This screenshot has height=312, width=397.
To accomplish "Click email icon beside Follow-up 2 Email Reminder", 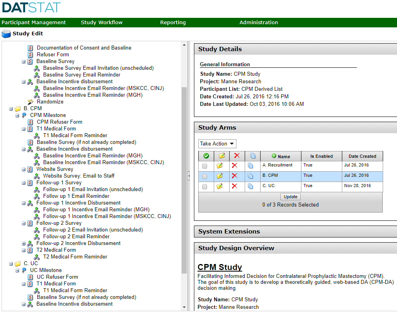I will 37,237.
